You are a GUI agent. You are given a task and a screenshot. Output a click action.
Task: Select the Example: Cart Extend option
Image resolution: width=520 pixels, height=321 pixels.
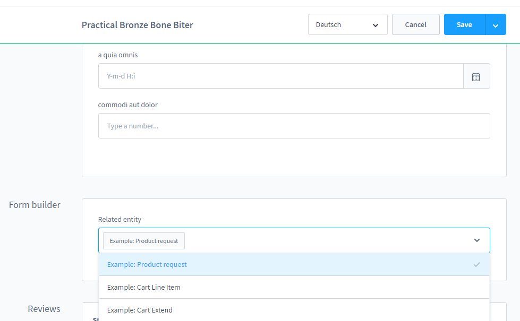pos(140,310)
